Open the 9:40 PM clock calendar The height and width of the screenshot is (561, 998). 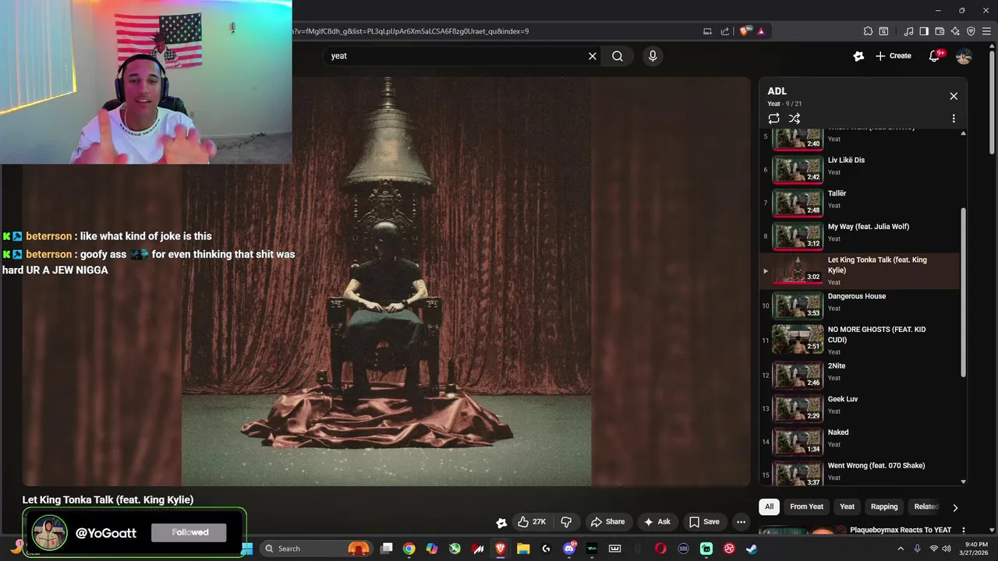pos(976,549)
